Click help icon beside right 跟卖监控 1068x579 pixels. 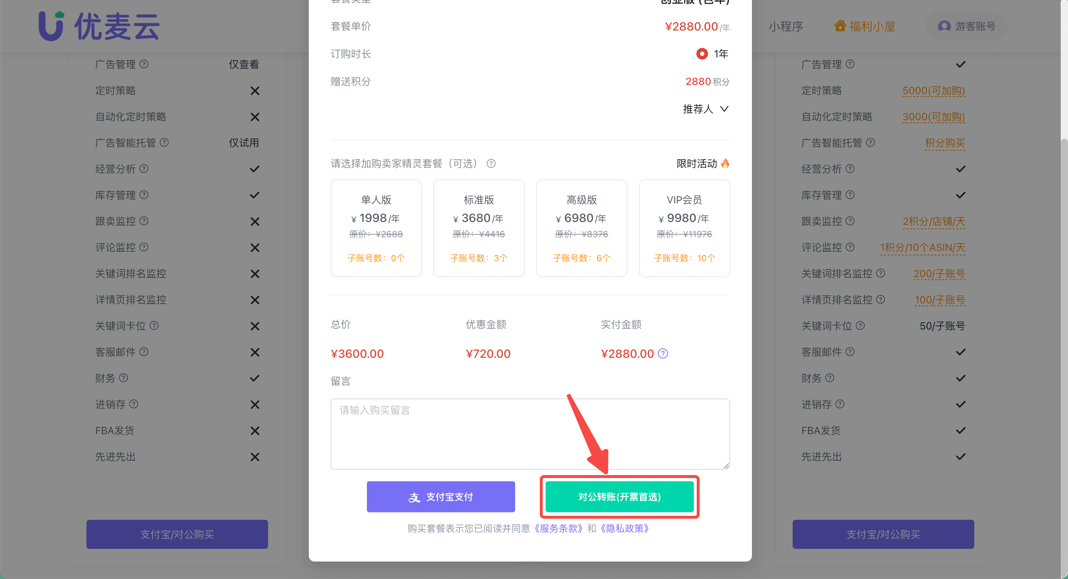[x=850, y=221]
